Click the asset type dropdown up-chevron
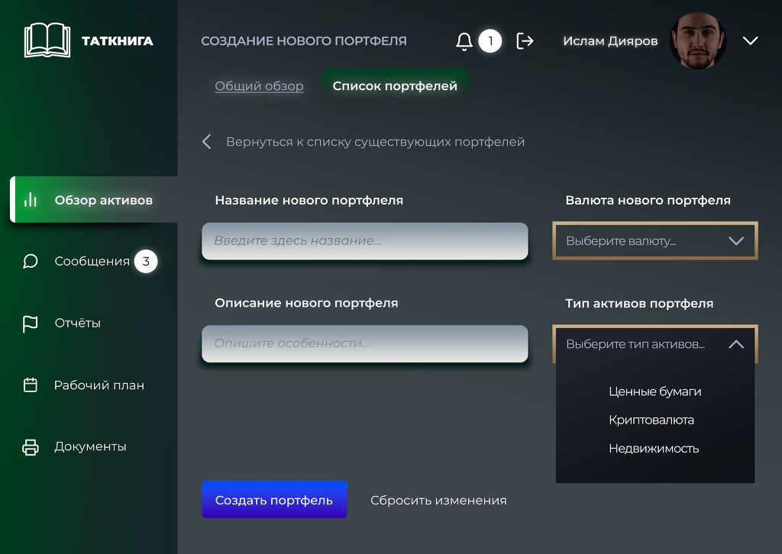 736,343
